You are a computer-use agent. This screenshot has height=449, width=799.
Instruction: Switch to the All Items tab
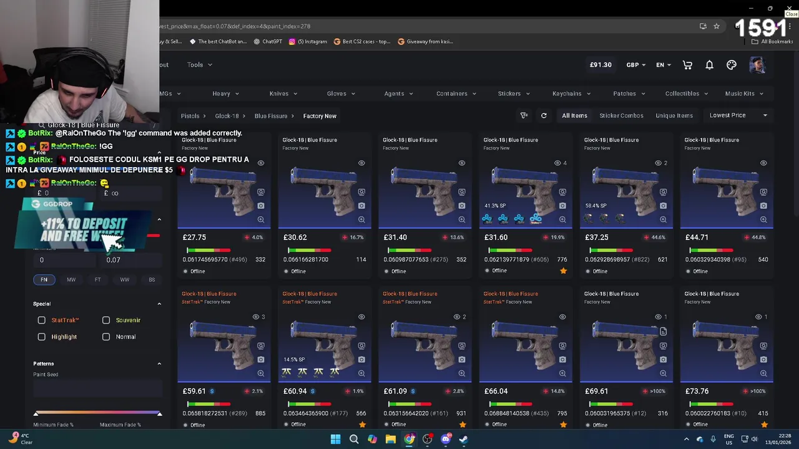coord(574,115)
